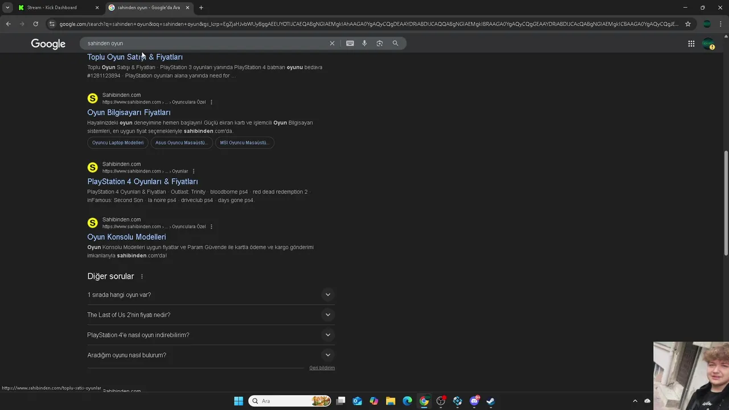Click the browser address bar URL

coord(369,24)
